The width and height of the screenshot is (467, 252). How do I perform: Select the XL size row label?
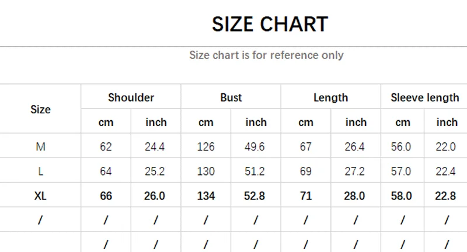click(40, 196)
